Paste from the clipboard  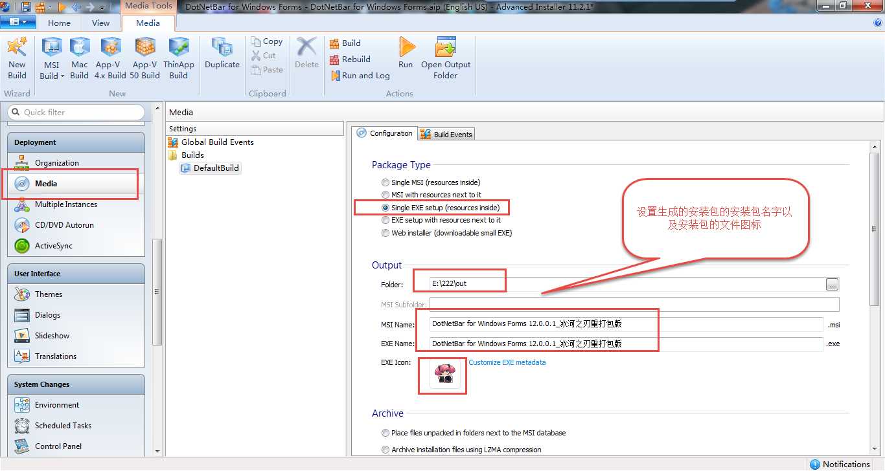click(x=267, y=69)
